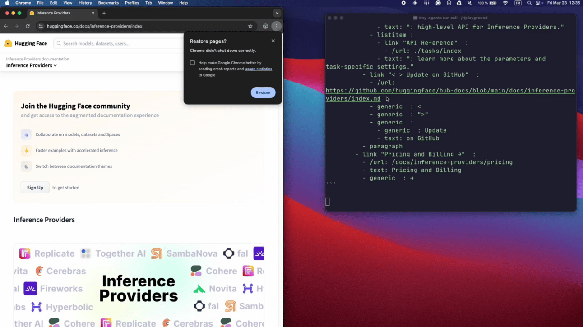The height and width of the screenshot is (327, 583).
Task: Click the 'Inference Providers' section heading
Action: pyautogui.click(x=44, y=220)
